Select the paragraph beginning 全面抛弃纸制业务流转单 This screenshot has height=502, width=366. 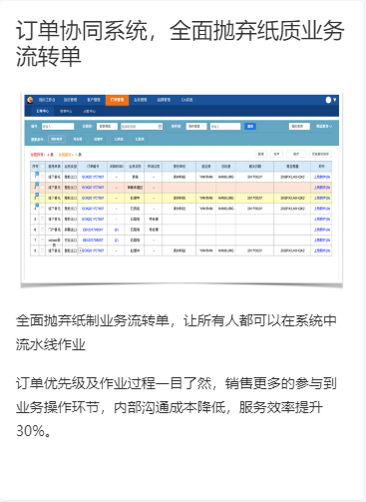coord(177,332)
